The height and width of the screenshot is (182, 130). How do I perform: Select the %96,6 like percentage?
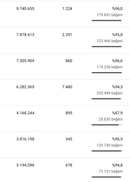(x=117, y=61)
